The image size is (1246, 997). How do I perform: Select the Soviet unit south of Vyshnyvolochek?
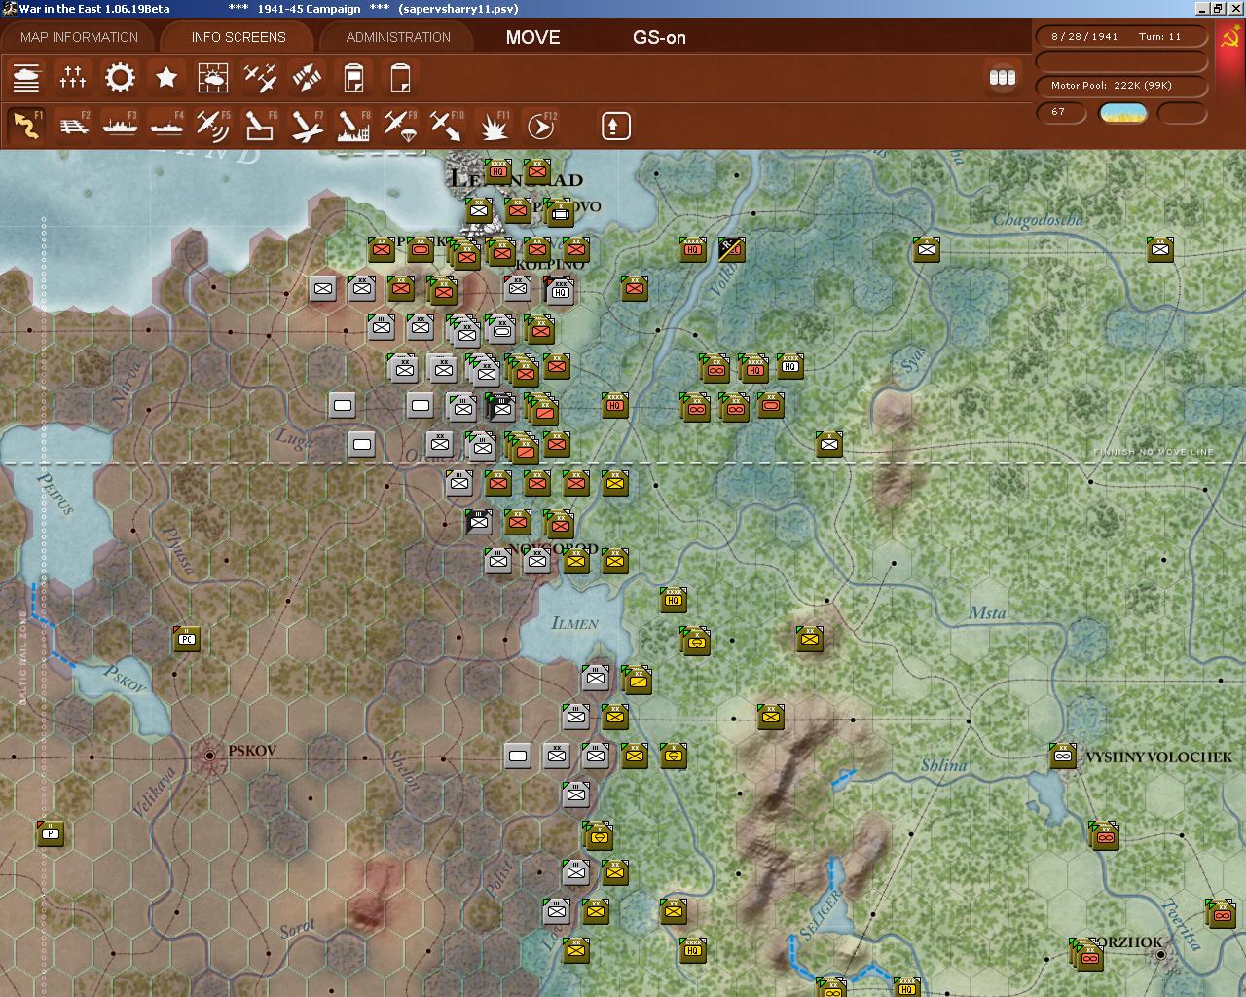(x=1104, y=835)
